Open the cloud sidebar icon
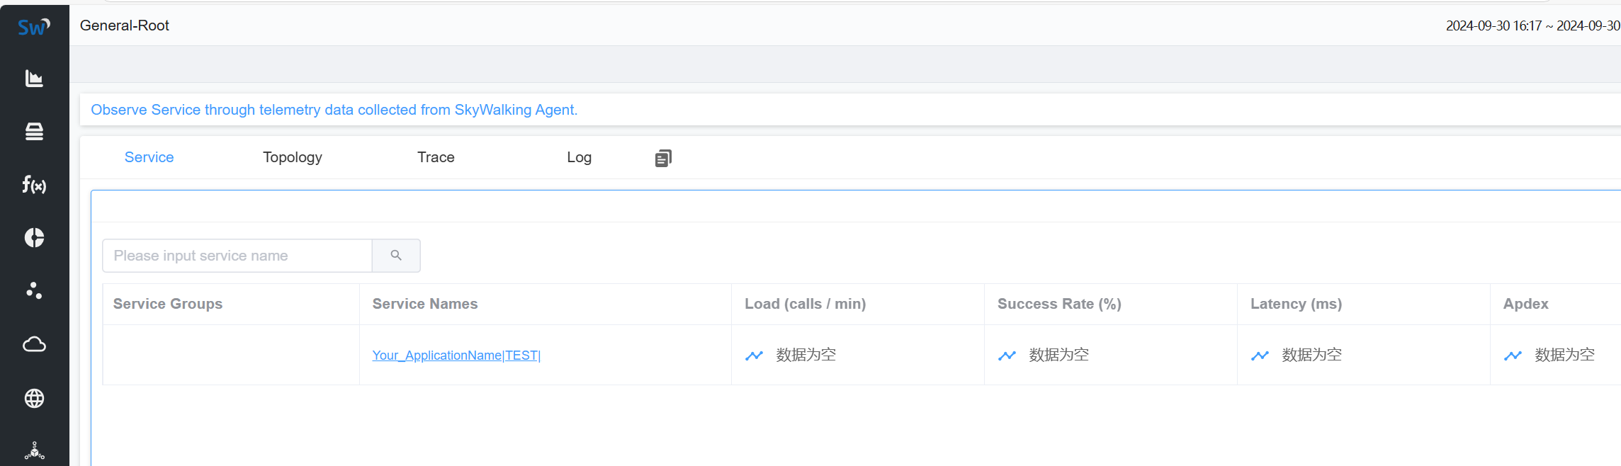The height and width of the screenshot is (466, 1621). point(34,344)
